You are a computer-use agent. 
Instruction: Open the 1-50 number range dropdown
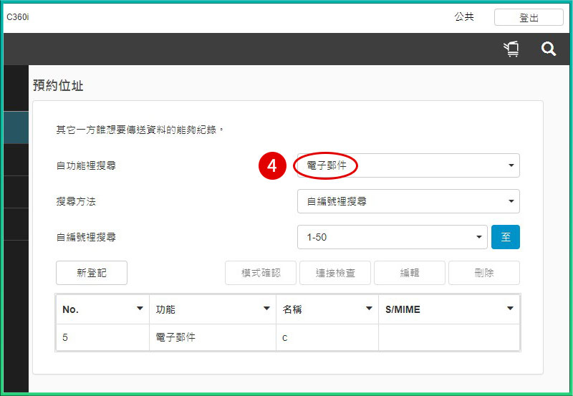click(392, 237)
